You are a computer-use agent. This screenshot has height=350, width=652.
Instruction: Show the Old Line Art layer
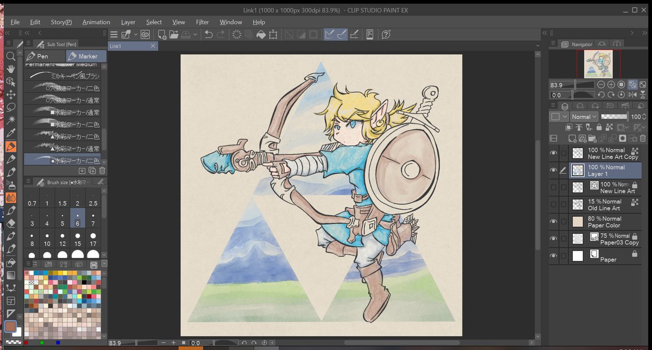(x=554, y=204)
